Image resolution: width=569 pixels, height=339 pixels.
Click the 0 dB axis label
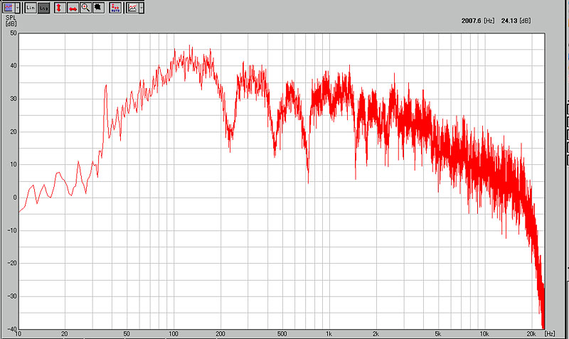[15, 198]
